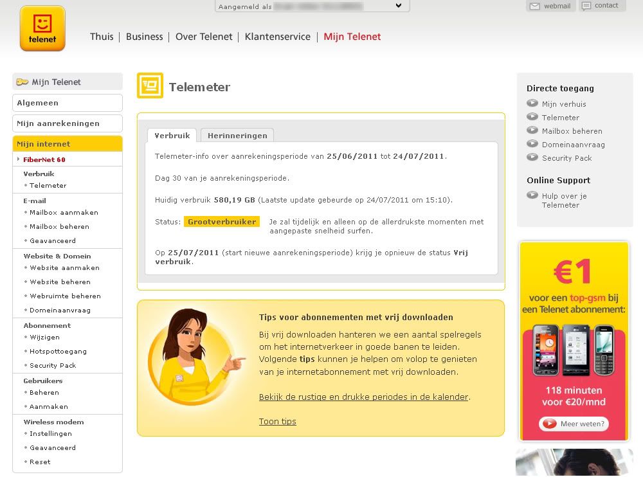
Task: Click the contact speech bubble icon
Action: tap(586, 6)
